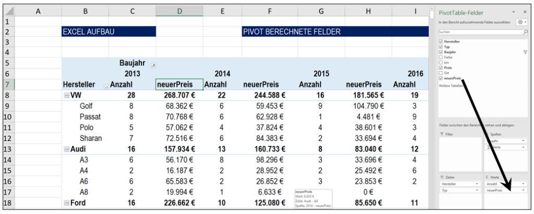Click the 181.565 € cell
The image size is (534, 214).
point(368,96)
